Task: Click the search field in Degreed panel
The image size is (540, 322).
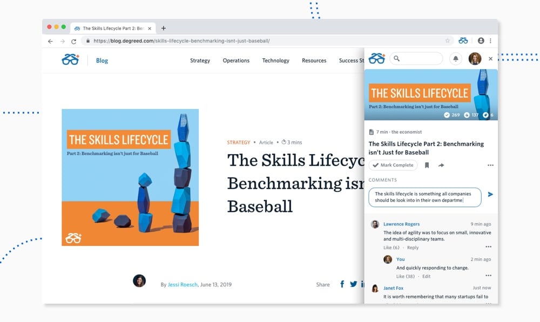Action: coord(416,59)
